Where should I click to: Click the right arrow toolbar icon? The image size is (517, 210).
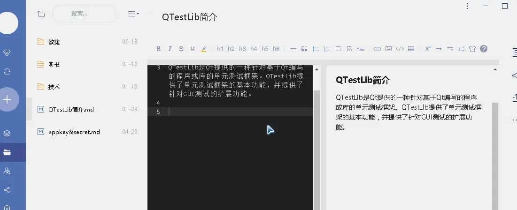[x=439, y=49]
